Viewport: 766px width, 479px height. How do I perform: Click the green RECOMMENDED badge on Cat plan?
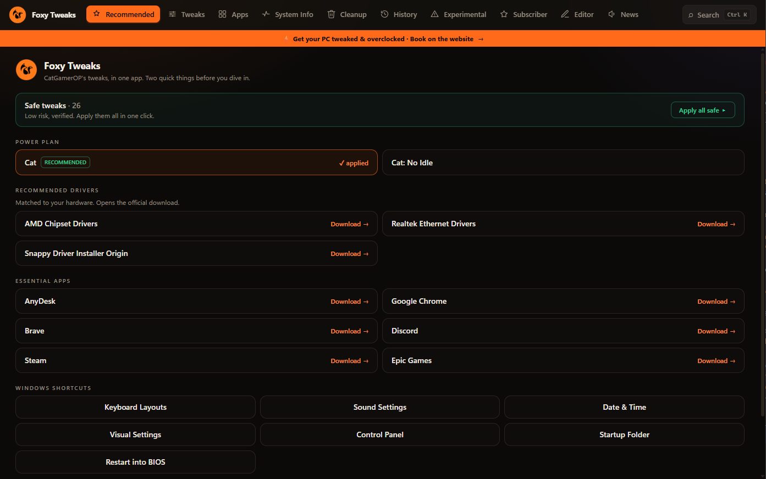[x=65, y=163]
